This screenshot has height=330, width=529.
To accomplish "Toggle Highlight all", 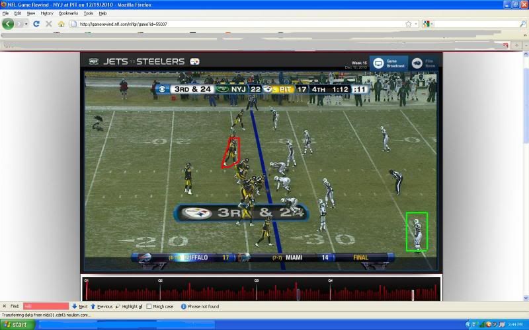I will [x=129, y=306].
